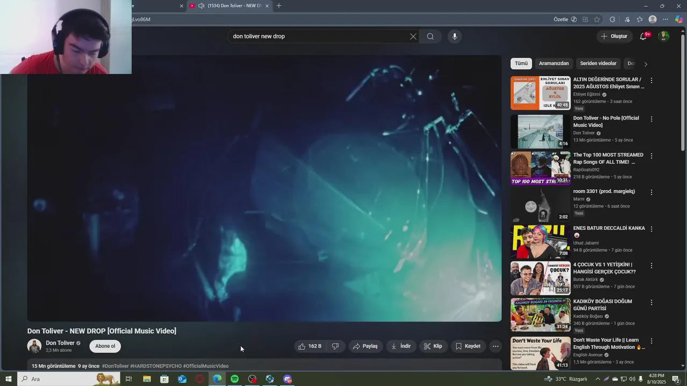Open Copilot sidebar icon
This screenshot has width=687, height=386.
click(x=679, y=19)
